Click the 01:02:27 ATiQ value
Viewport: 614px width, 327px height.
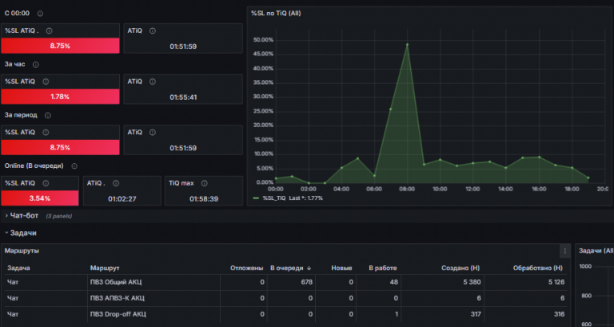[x=122, y=199]
